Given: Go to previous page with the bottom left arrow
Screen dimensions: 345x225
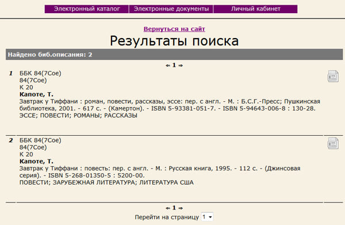Looking at the screenshot, I should [168, 208].
